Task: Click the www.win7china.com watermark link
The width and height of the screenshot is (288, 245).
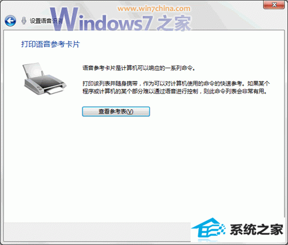Action: [x=154, y=9]
